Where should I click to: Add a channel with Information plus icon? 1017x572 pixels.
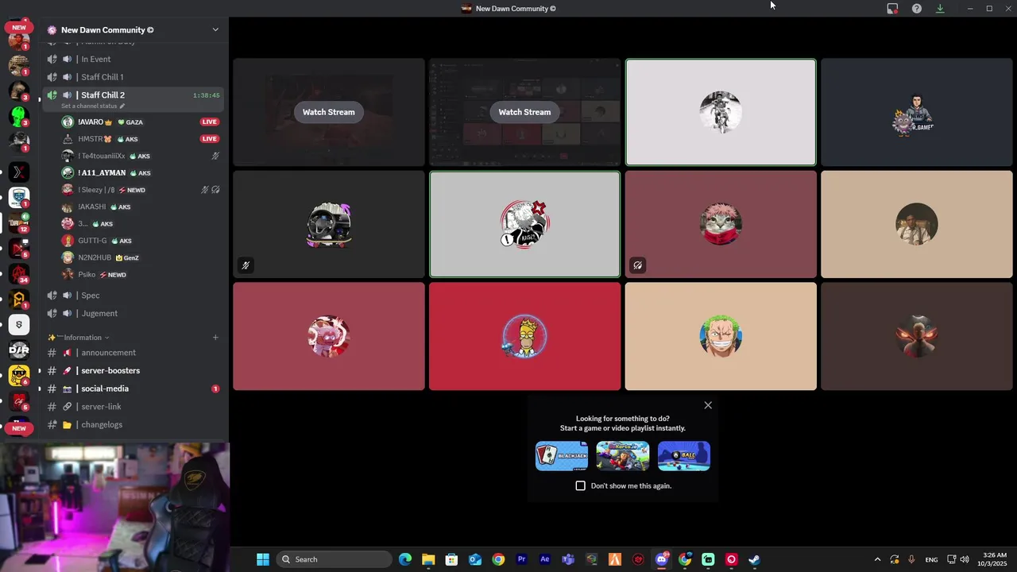coord(215,338)
